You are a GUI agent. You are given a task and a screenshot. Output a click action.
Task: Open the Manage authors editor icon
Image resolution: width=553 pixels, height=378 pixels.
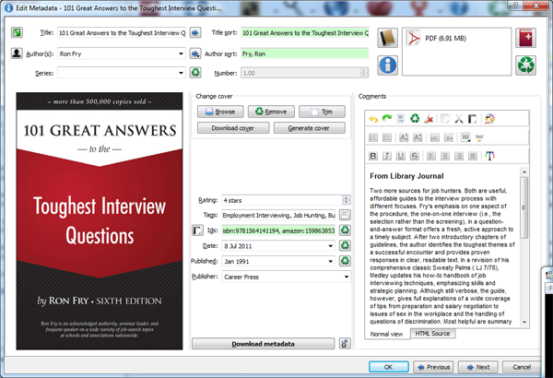[17, 53]
